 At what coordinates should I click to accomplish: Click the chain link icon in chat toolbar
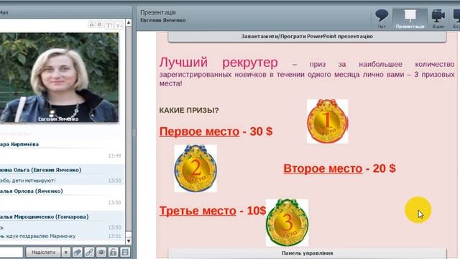click(89, 253)
